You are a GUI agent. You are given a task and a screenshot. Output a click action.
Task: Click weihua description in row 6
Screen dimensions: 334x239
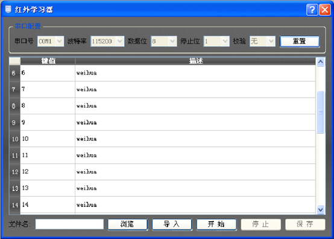coord(195,73)
